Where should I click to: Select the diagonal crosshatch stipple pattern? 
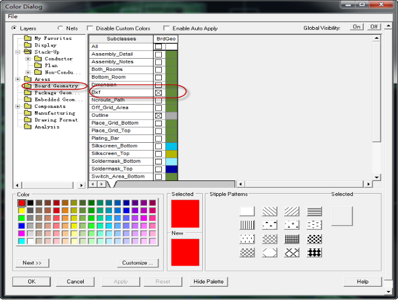click(269, 239)
